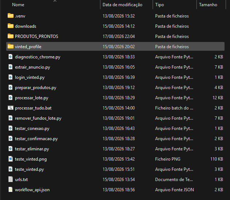Click the .venv folder icon
The height and width of the screenshot is (200, 230).
click(11, 16)
